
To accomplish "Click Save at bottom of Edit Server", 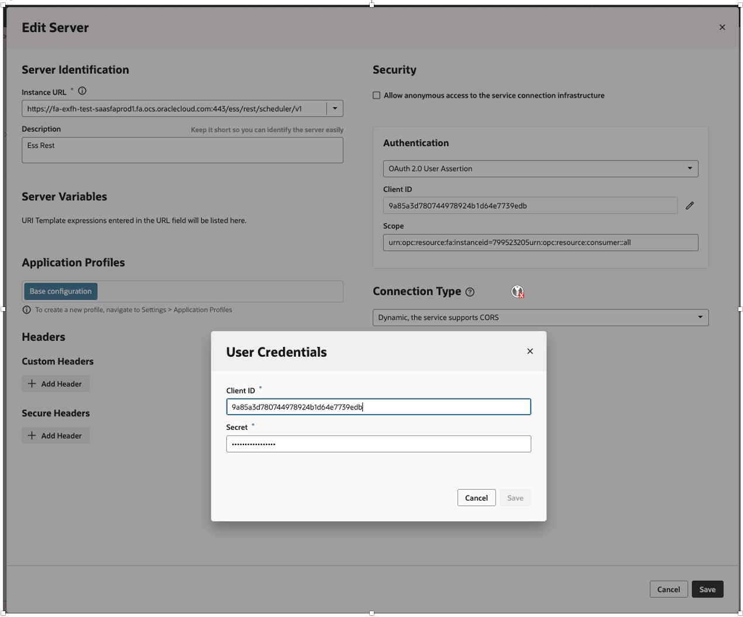I will click(707, 589).
